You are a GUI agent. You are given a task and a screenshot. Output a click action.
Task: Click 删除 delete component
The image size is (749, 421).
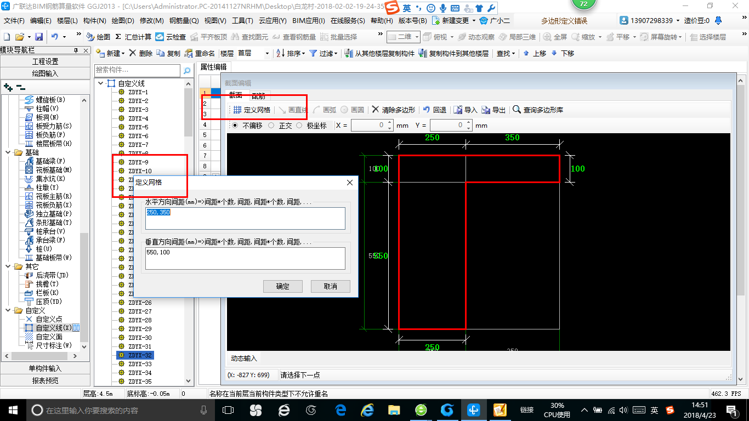point(140,53)
